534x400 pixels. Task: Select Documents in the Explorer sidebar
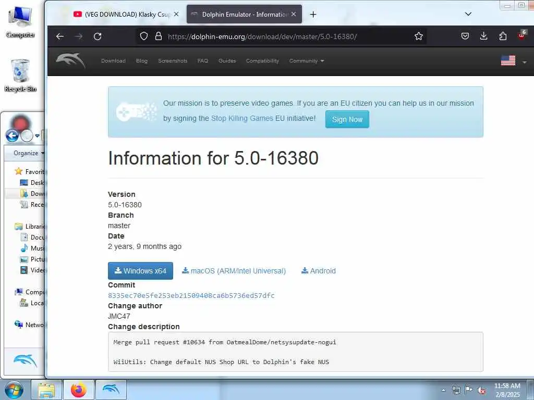pyautogui.click(x=32, y=238)
